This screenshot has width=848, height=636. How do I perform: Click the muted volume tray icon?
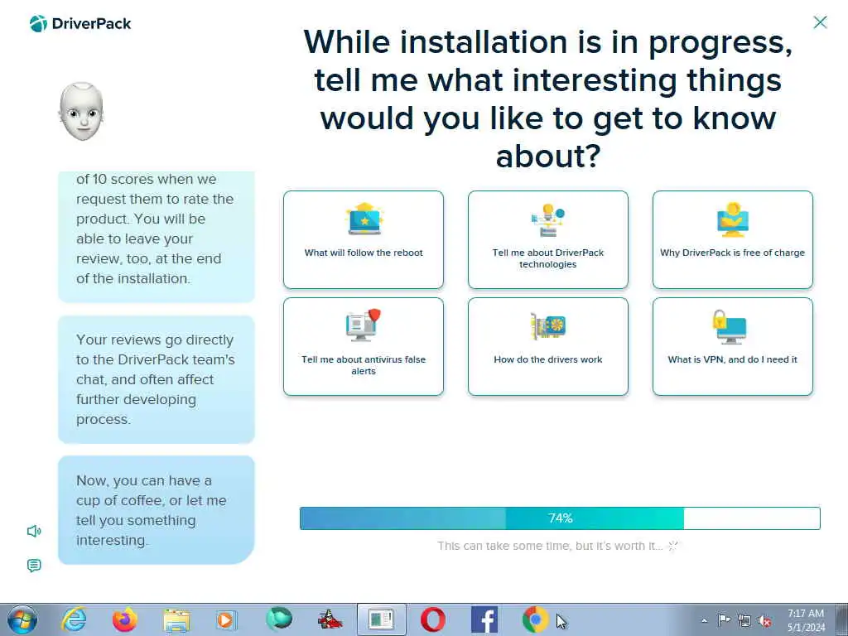click(764, 620)
